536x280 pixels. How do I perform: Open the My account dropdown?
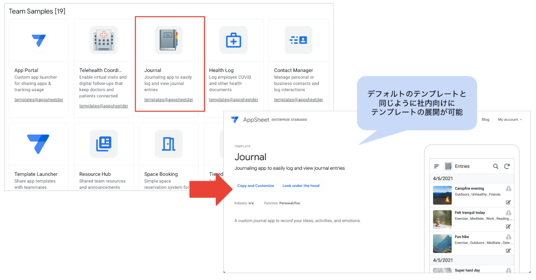tap(510, 120)
